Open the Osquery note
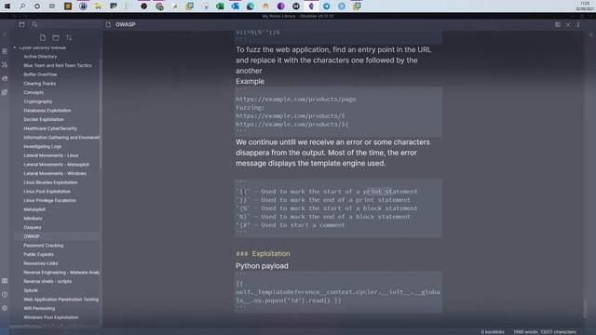 point(33,227)
